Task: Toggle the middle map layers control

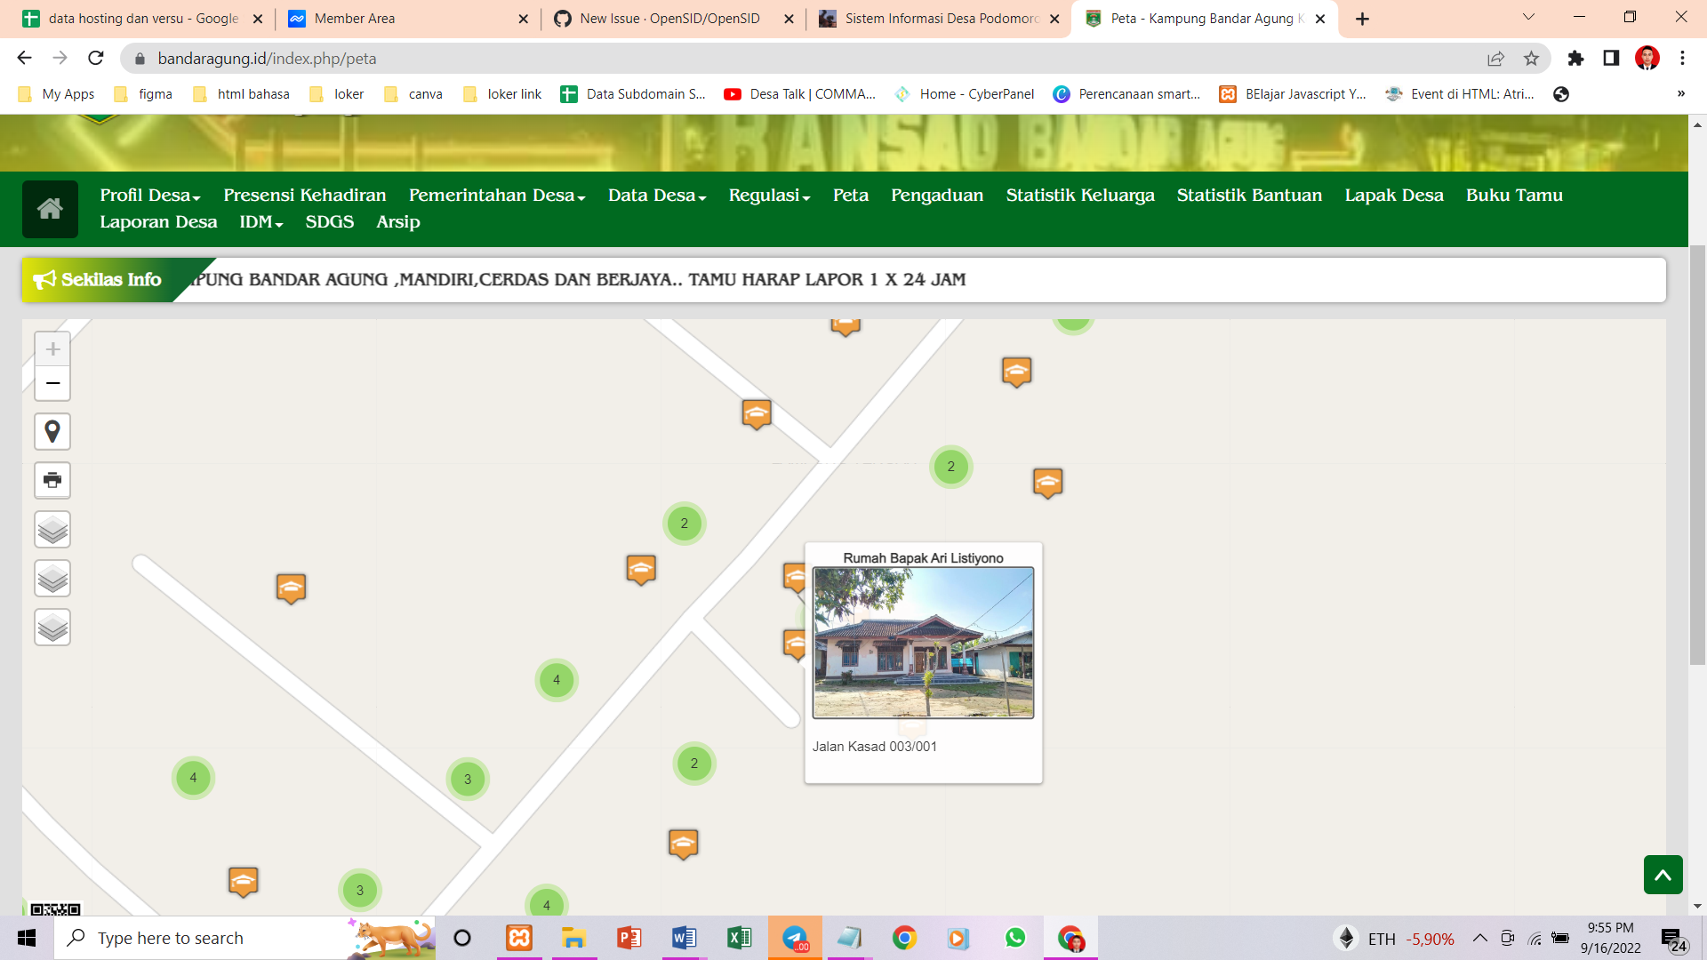Action: [52, 578]
